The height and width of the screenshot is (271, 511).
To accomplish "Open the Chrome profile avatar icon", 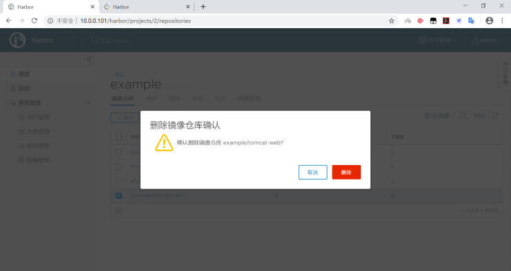I will 489,21.
